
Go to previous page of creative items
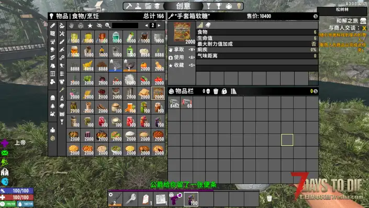tap(147, 26)
